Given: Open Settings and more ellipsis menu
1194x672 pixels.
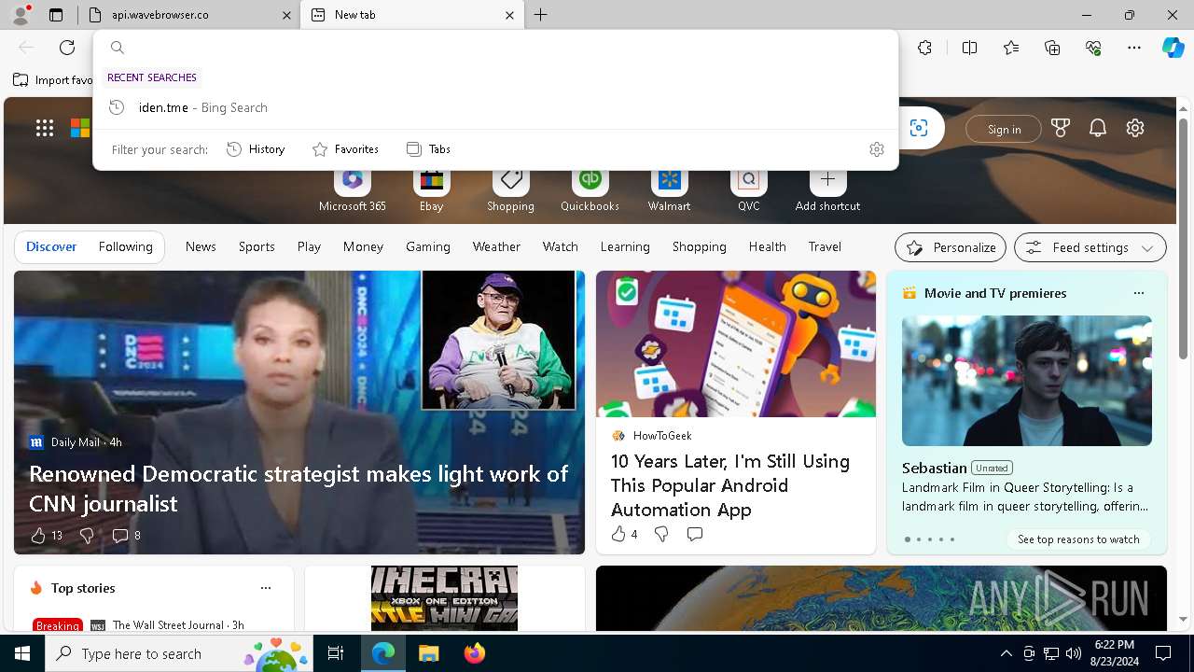Looking at the screenshot, I should pos(1134,48).
